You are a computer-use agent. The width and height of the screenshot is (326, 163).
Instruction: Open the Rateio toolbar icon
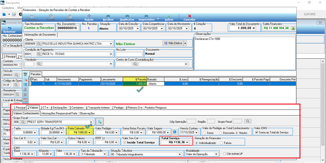point(89,16)
